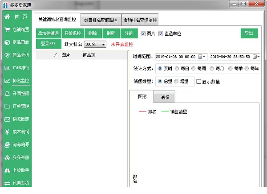Click the 导出 export button
The height and width of the screenshot is (194, 267).
249,33
